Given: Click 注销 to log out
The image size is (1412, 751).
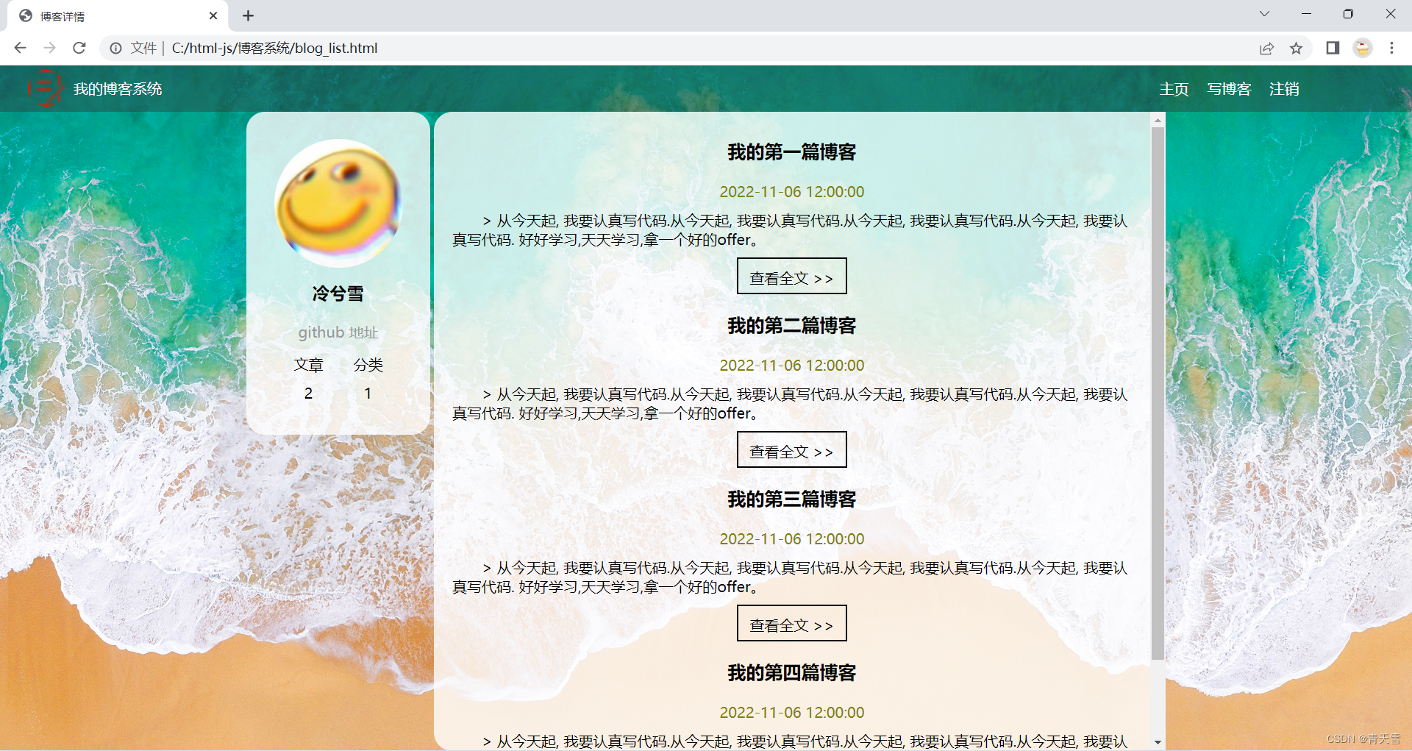Looking at the screenshot, I should pos(1284,88).
